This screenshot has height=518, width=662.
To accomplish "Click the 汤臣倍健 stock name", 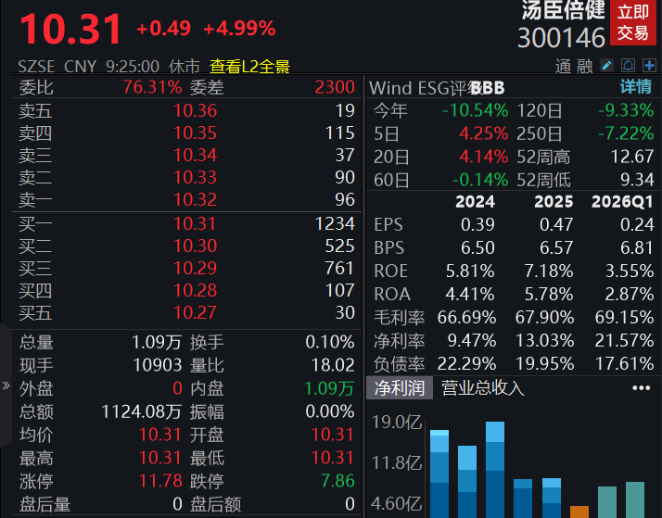I will [x=563, y=9].
